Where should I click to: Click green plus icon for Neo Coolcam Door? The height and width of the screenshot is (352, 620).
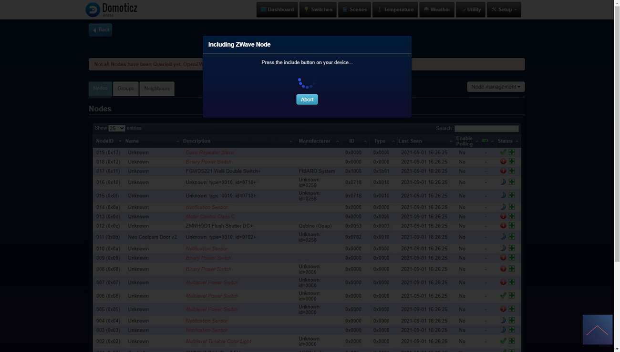tap(512, 237)
